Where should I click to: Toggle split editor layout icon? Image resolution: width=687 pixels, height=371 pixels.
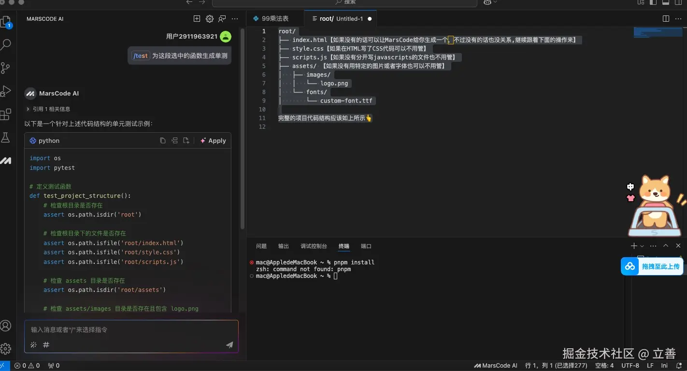click(x=666, y=19)
